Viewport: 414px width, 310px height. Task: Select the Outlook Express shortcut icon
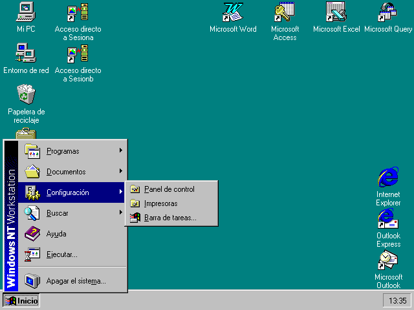tap(388, 218)
